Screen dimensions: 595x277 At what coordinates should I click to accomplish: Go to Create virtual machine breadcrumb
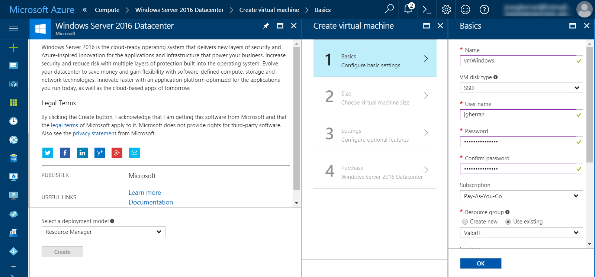coord(269,10)
